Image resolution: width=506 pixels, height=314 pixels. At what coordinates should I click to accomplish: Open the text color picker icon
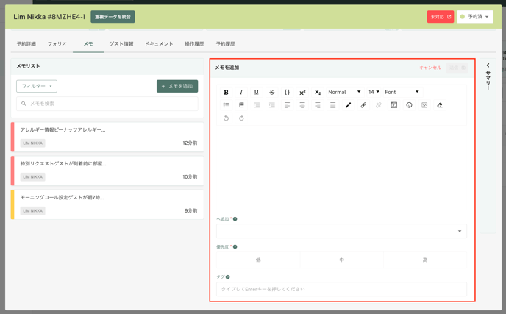coord(348,105)
